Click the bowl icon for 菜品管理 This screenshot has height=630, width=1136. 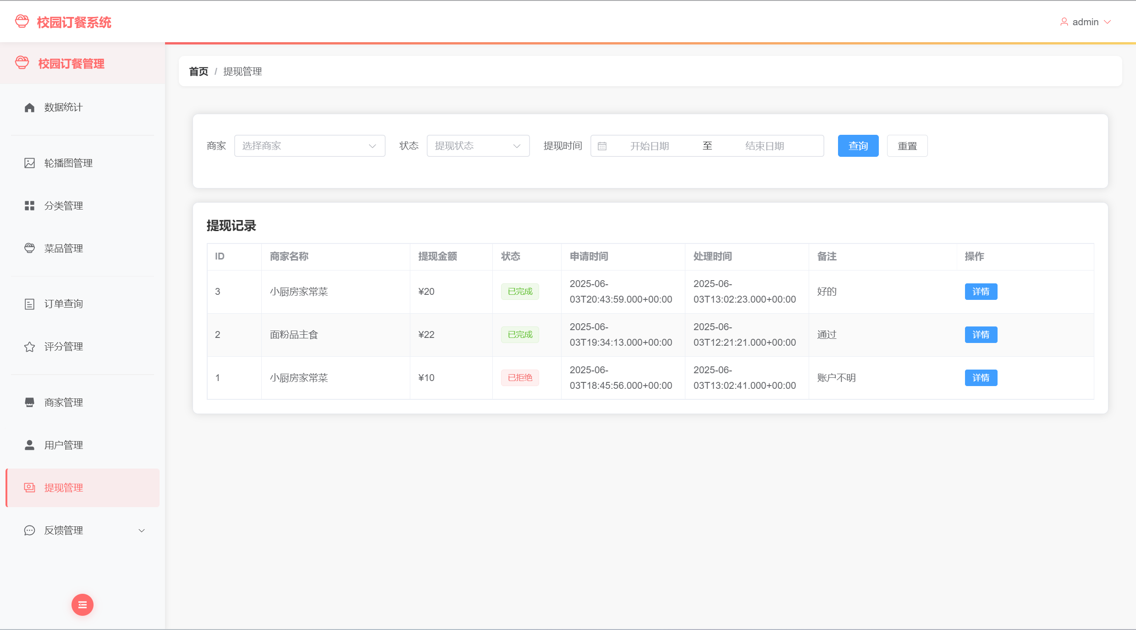(29, 249)
